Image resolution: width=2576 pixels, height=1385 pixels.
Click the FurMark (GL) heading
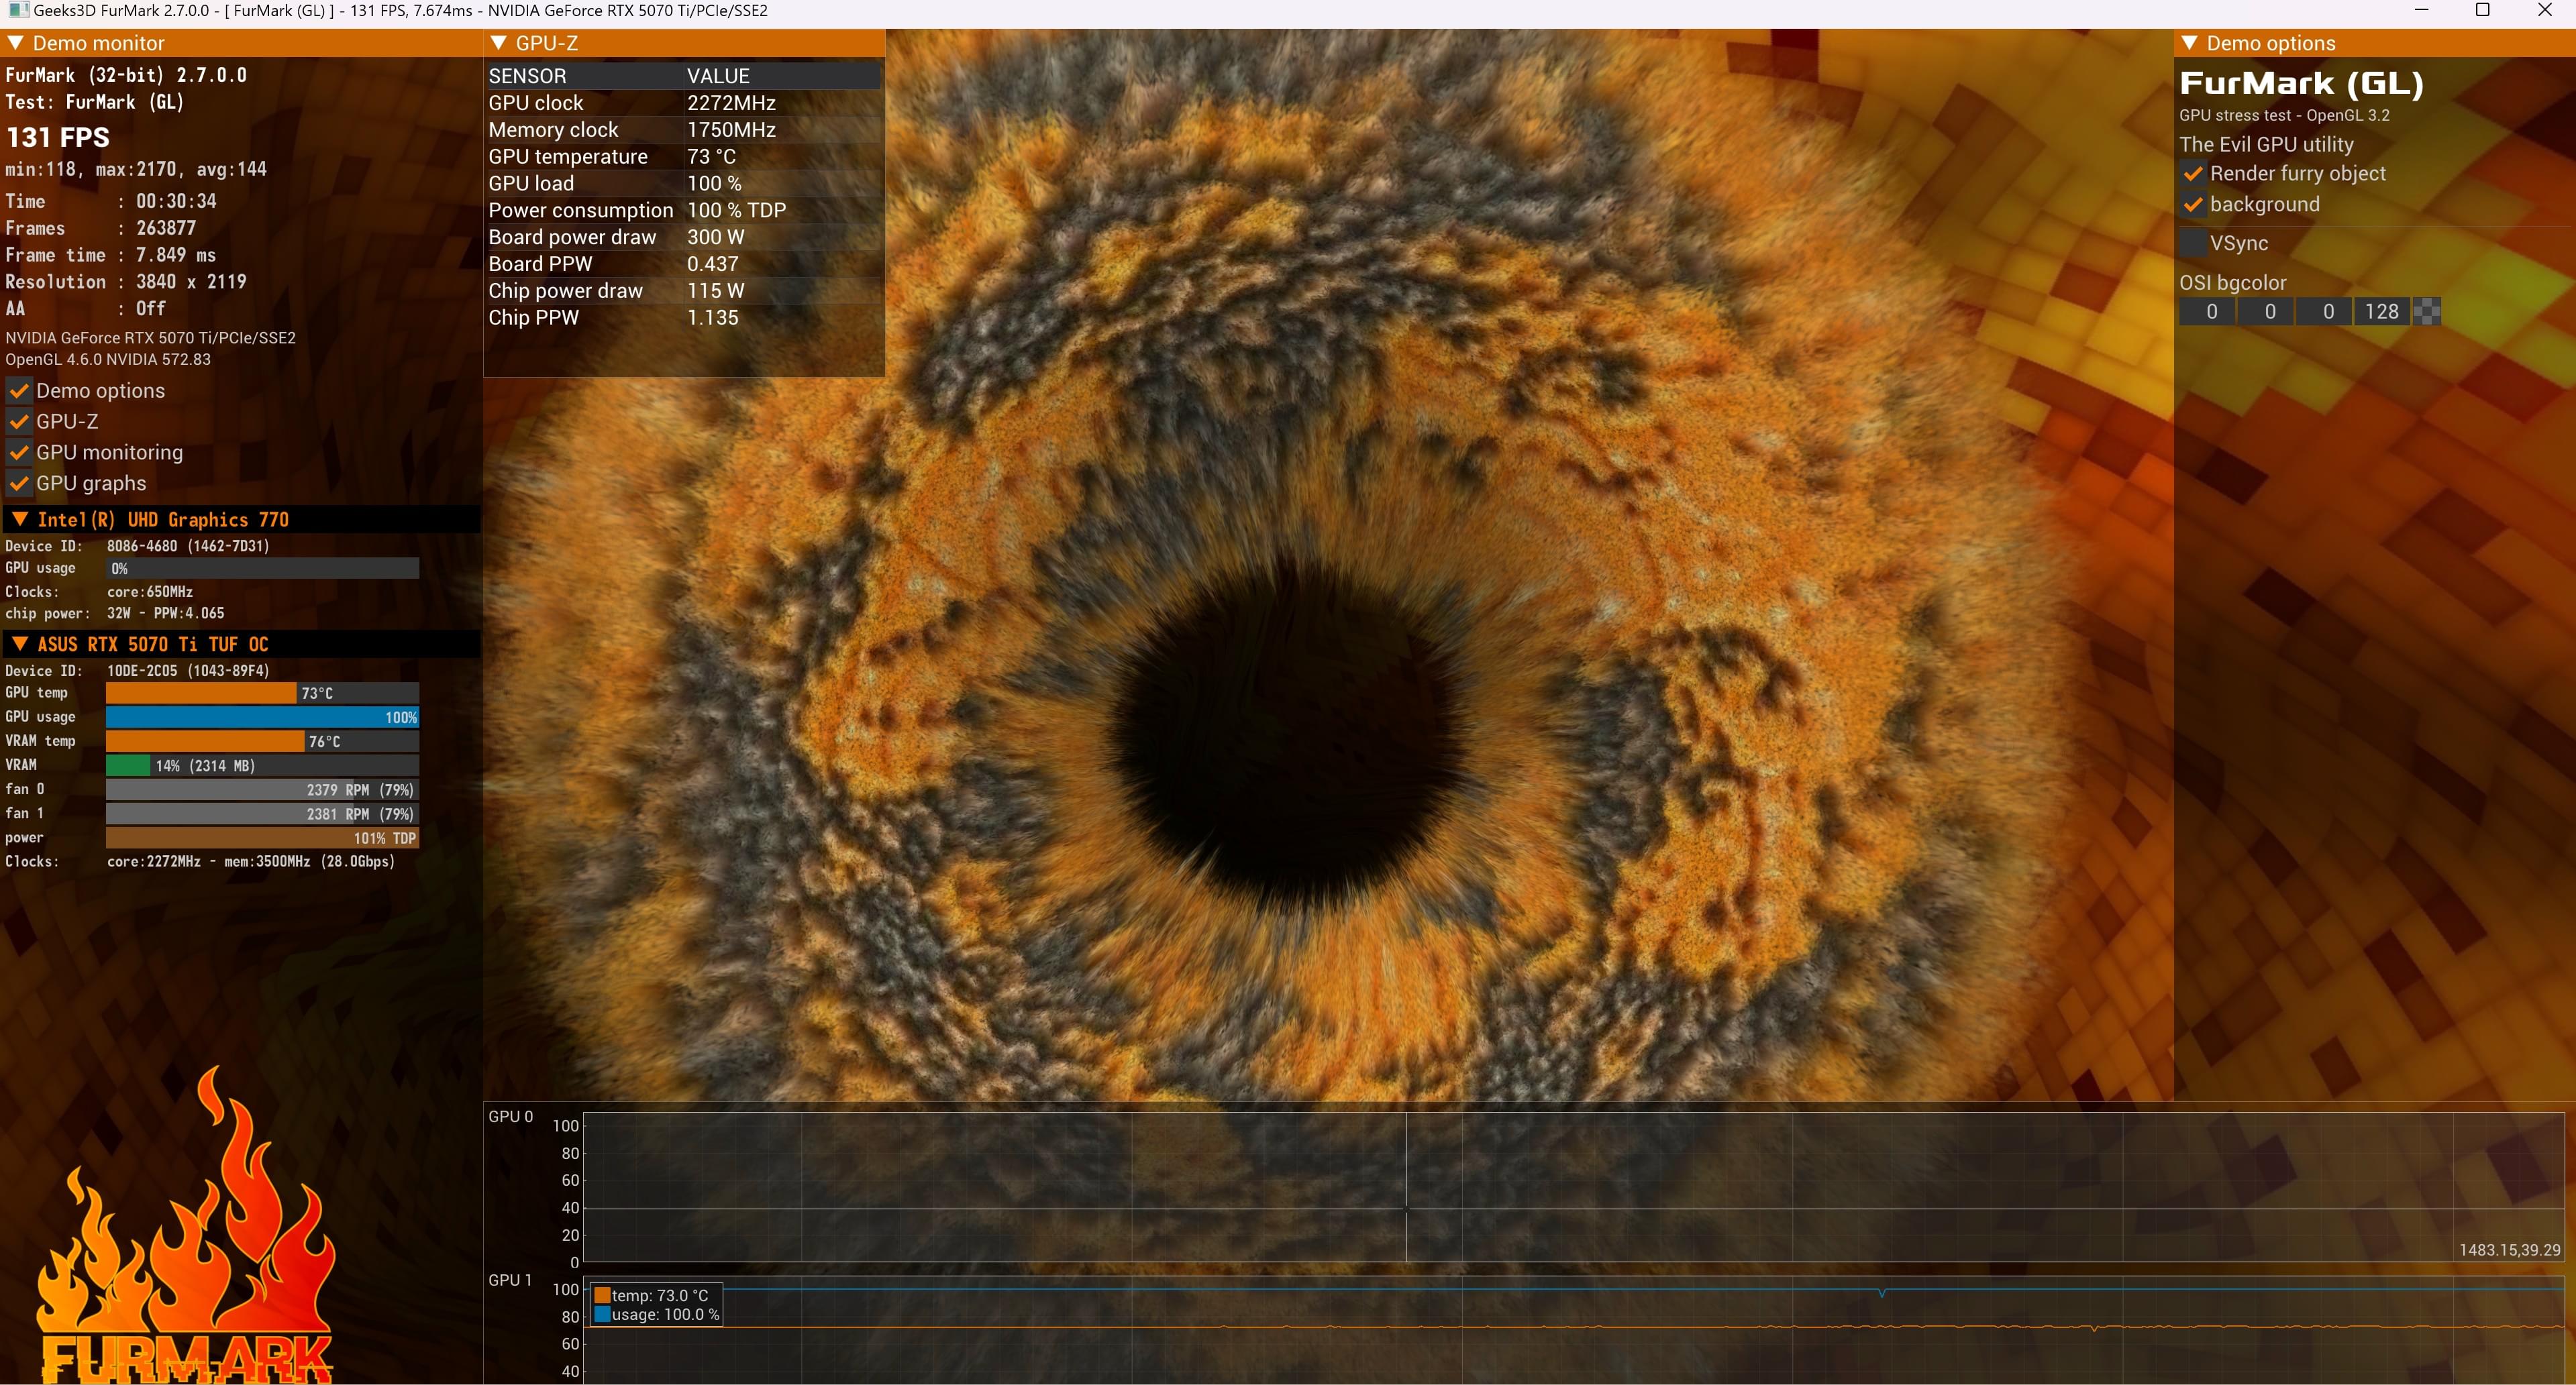tap(2301, 83)
